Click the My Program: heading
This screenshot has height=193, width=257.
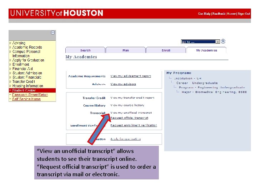pyautogui.click(x=179, y=73)
